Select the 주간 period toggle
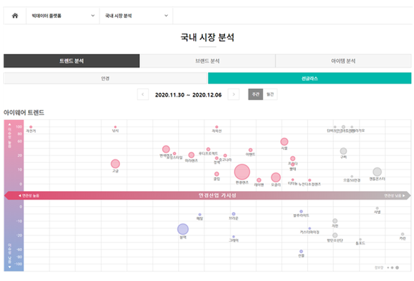This screenshot has height=281, width=414. click(x=255, y=94)
